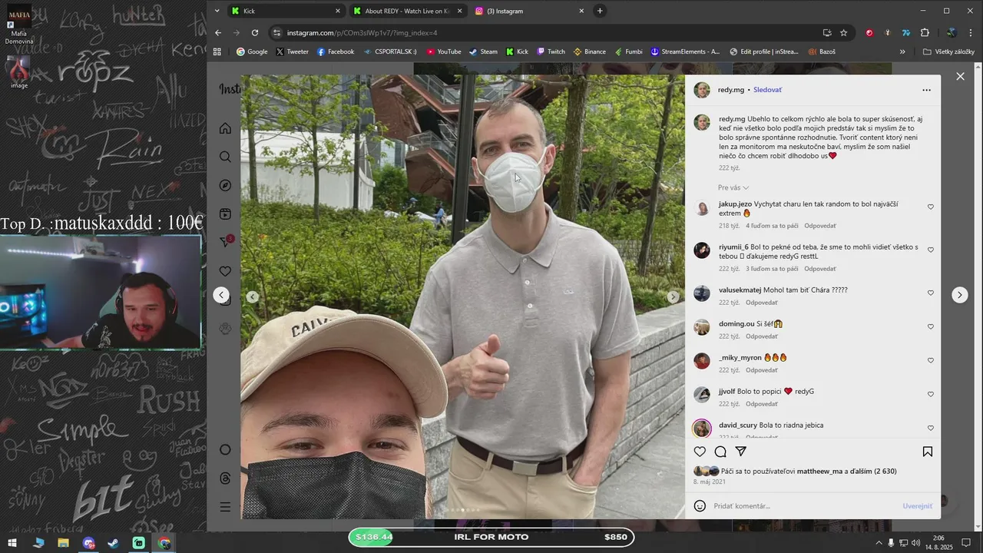The image size is (983, 553).
Task: Switch to the Kick browser tab
Action: click(x=286, y=11)
